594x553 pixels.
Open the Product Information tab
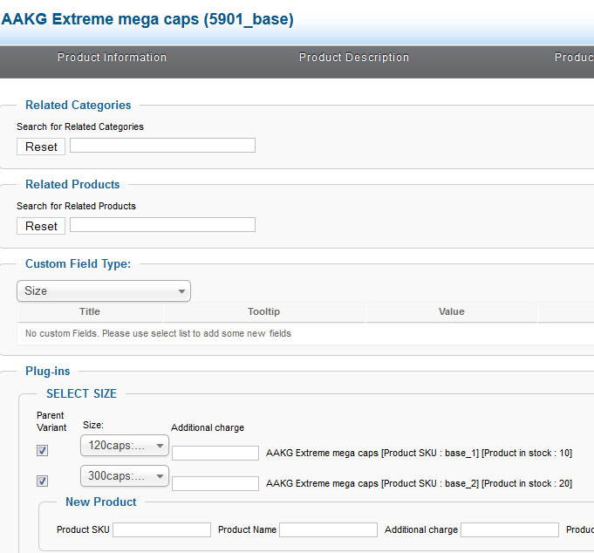click(112, 58)
